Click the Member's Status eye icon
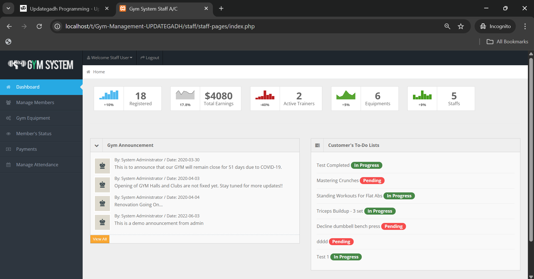The height and width of the screenshot is (279, 534). click(x=8, y=134)
